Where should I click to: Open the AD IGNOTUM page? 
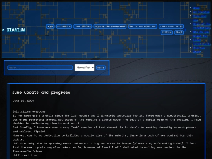(64, 26)
